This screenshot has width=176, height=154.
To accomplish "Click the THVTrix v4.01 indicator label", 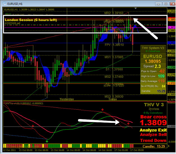I will (24, 104).
